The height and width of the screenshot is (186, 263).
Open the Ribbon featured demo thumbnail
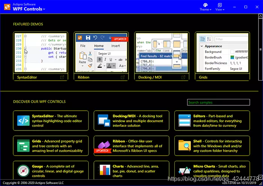(101, 52)
